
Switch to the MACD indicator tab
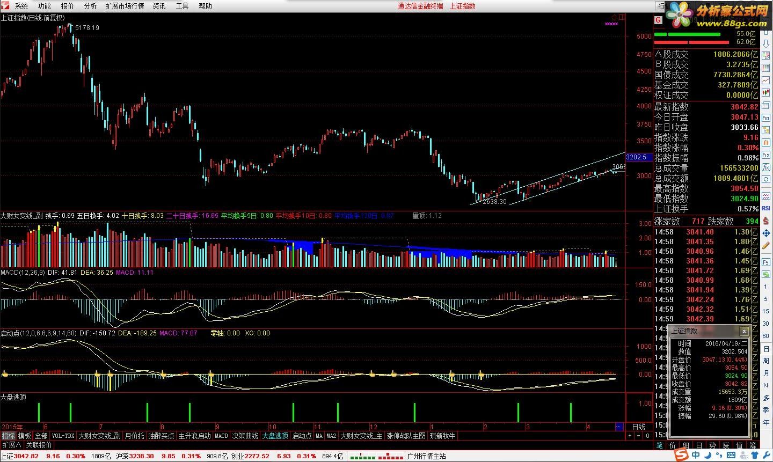pyautogui.click(x=221, y=436)
